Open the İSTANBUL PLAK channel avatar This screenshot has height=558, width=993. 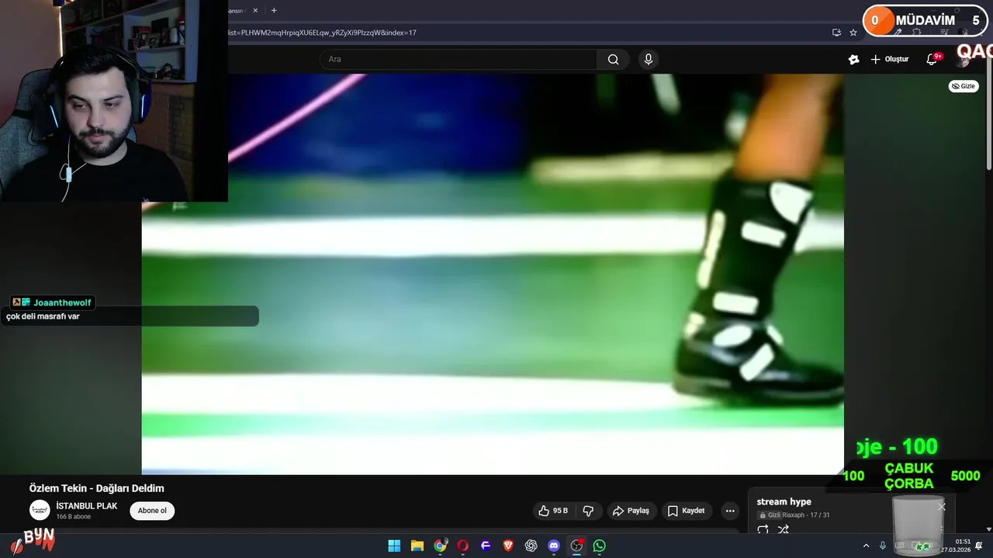(x=40, y=510)
